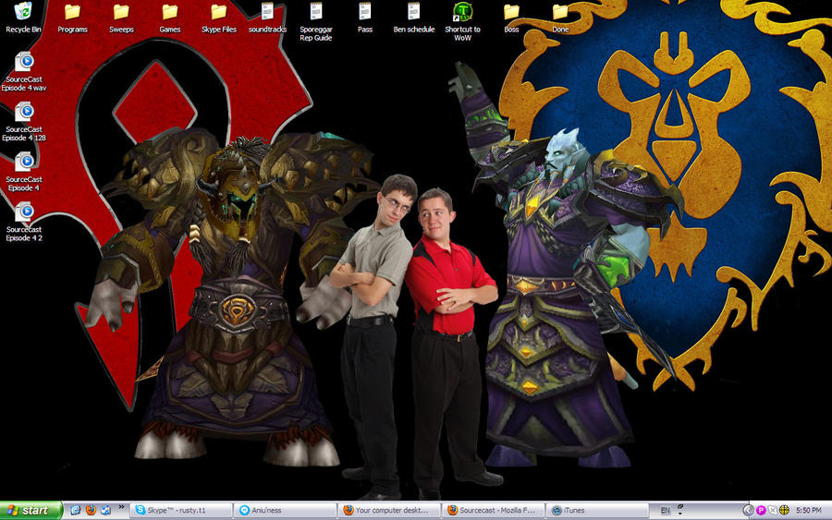Screen dimensions: 832x520
Task: Select the Programs folder on desktop
Action: pyautogui.click(x=72, y=18)
